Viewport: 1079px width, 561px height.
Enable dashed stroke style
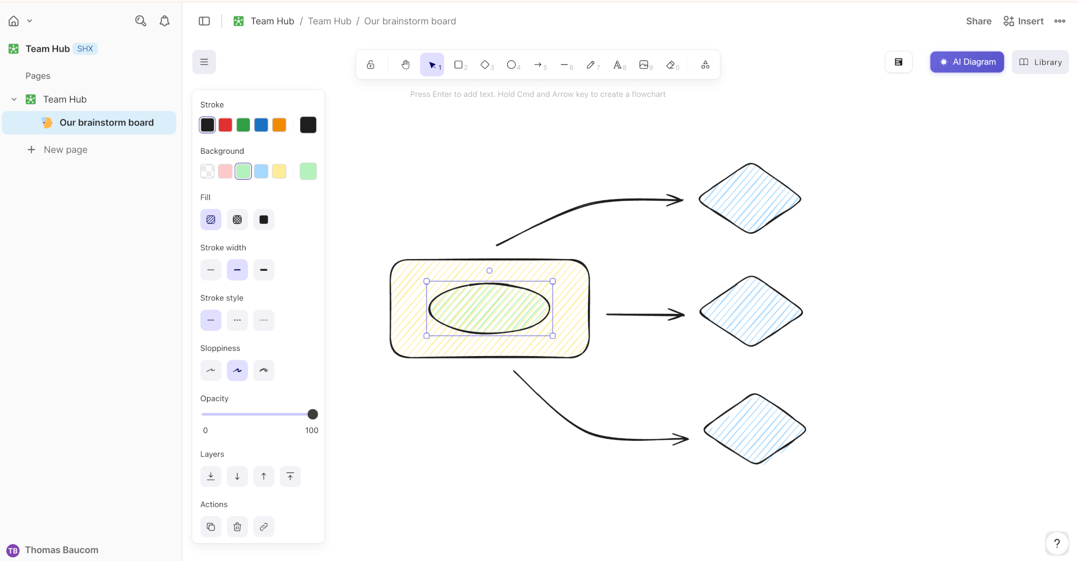237,320
